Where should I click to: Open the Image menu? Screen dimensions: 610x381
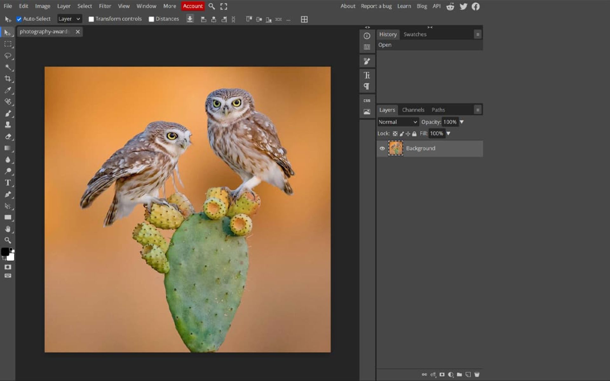point(43,6)
